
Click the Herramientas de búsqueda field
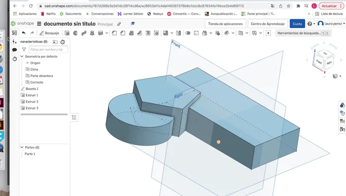303,33
